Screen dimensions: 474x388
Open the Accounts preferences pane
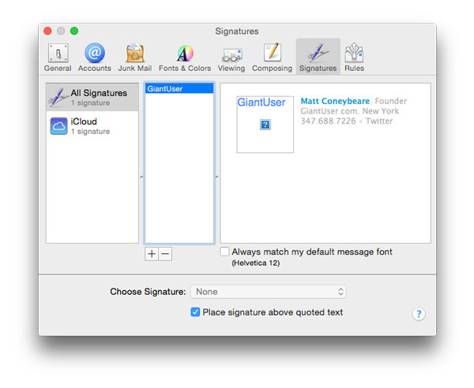point(95,57)
